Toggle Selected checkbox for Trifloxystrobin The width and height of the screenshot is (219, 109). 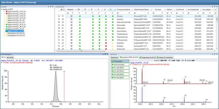click(x=72, y=40)
